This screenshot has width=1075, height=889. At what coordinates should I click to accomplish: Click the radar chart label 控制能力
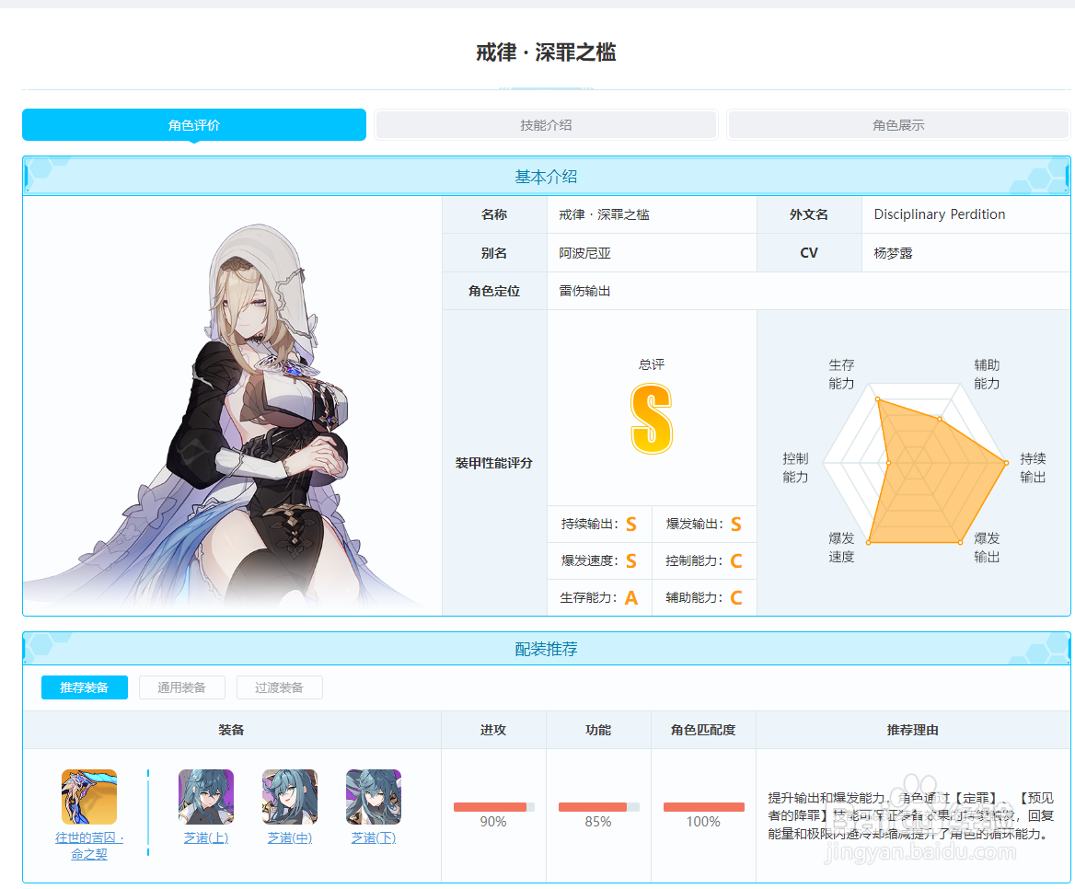pos(795,468)
